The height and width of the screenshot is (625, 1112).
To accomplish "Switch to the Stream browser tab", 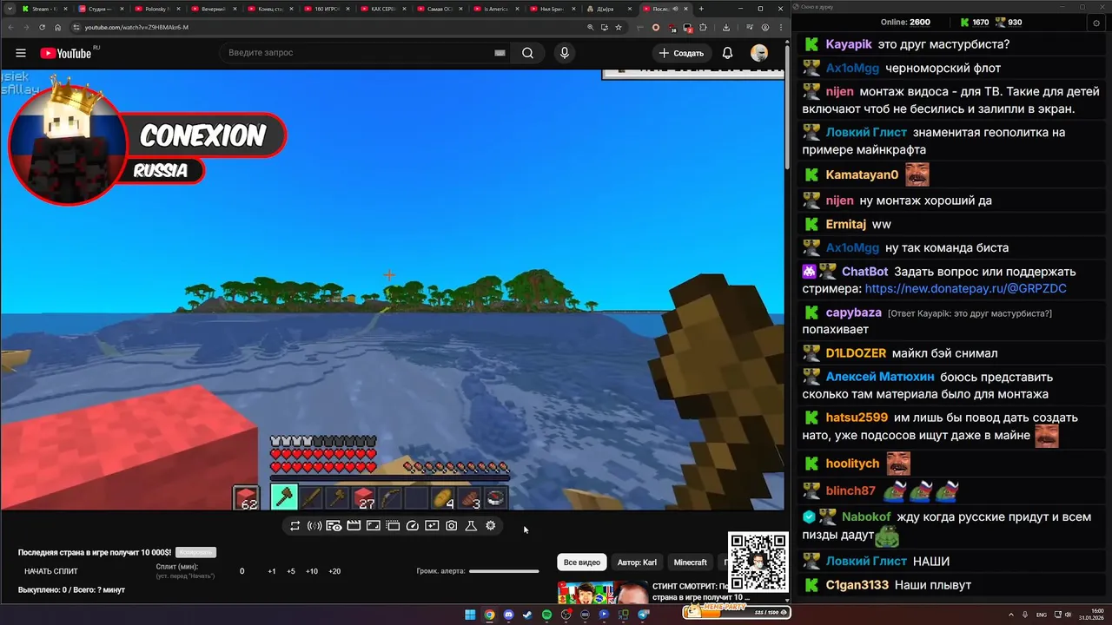I will pyautogui.click(x=45, y=9).
